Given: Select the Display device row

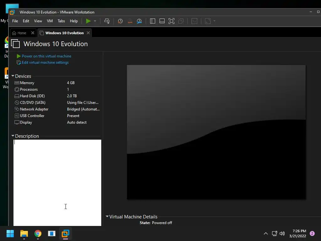Looking at the screenshot, I should pos(57,122).
